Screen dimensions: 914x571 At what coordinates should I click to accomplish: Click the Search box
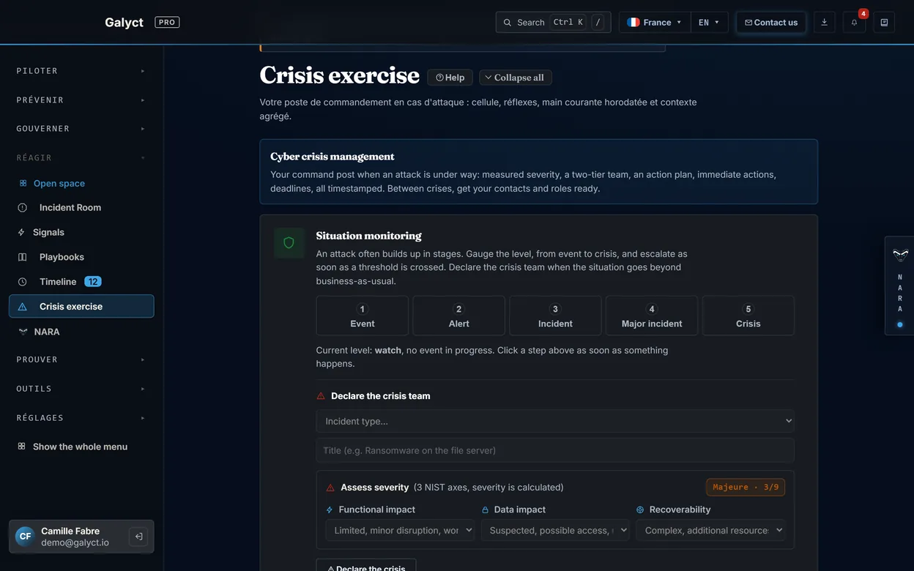click(553, 23)
